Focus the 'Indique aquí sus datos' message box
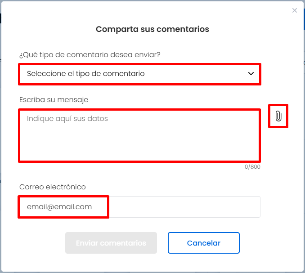This screenshot has width=305, height=273. coord(139,135)
